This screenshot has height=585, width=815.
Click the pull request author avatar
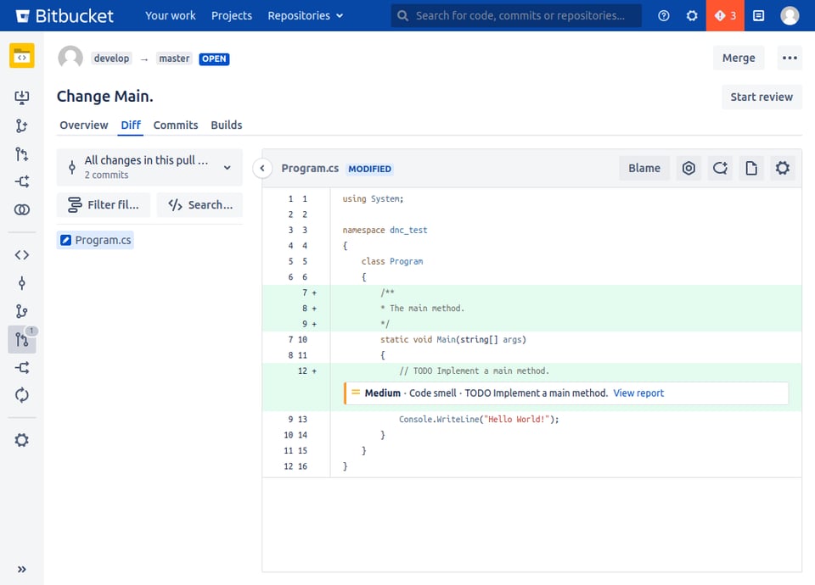(x=70, y=58)
